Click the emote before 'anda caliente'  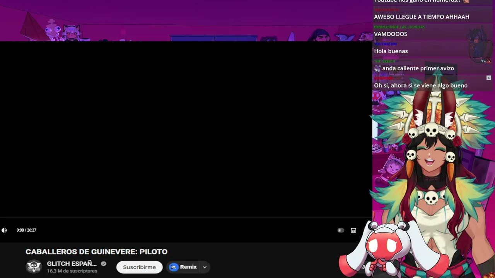(x=377, y=68)
